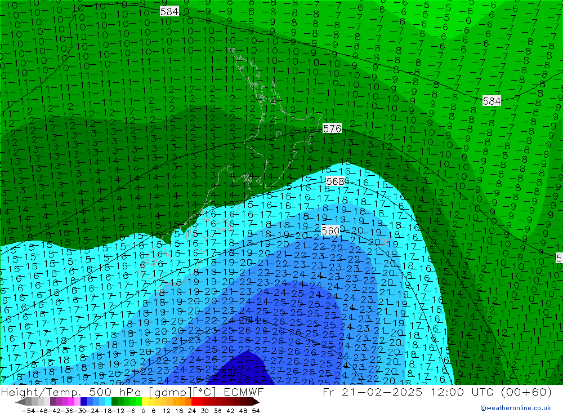Click the left arrow end of the color scale
Viewport: 563px width, 413px height.
20,402
